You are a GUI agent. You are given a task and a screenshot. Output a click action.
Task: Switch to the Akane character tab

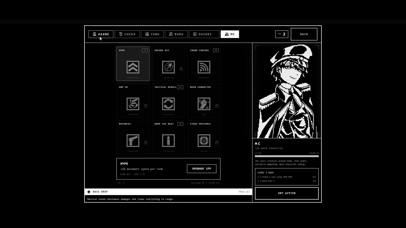tap(101, 34)
